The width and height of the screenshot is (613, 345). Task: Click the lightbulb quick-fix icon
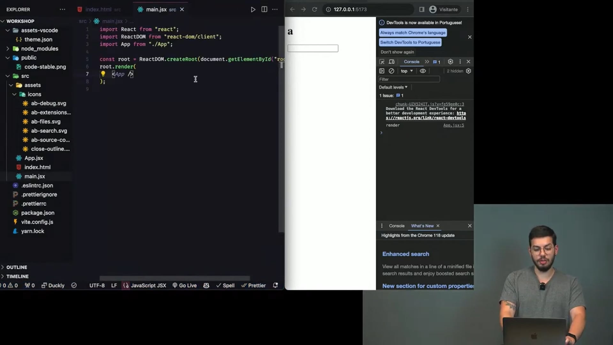click(103, 74)
